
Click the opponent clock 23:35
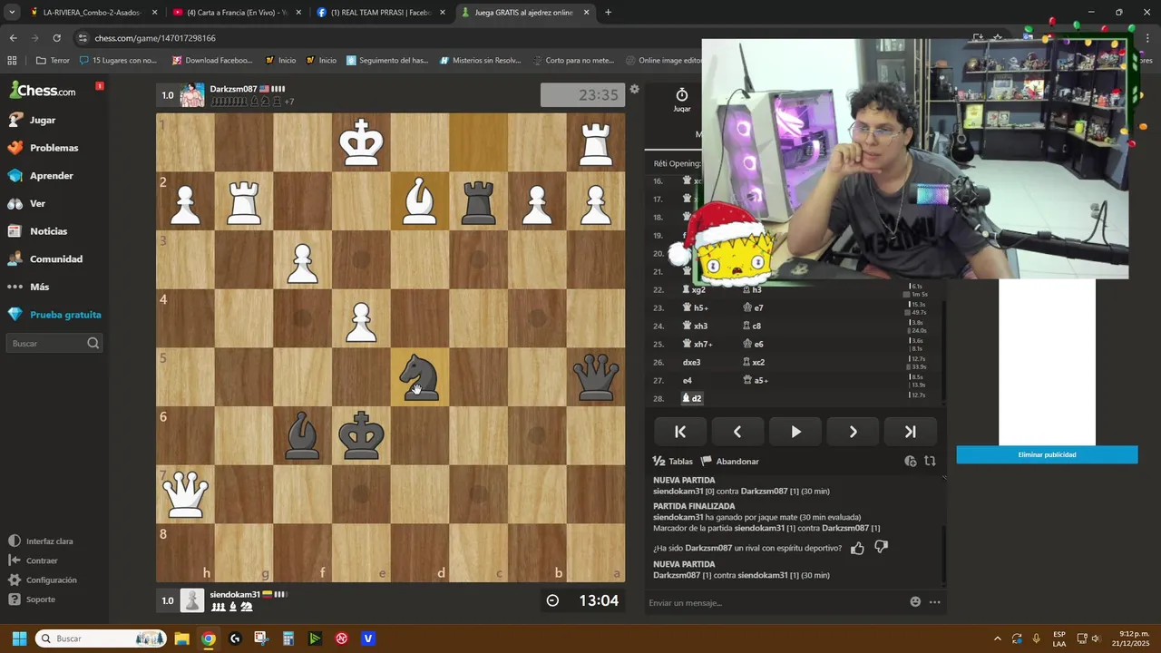click(582, 95)
